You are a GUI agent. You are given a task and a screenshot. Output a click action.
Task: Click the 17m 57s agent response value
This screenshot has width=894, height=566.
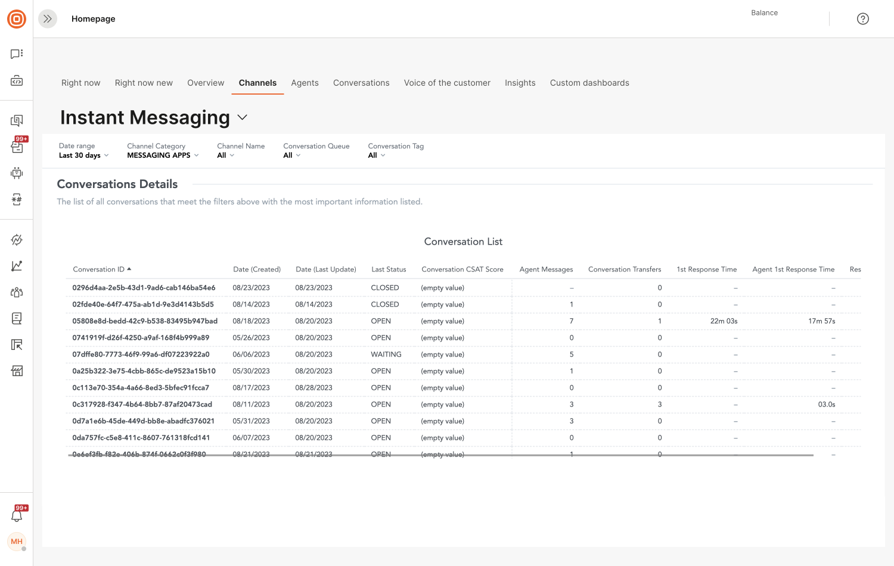[822, 321]
